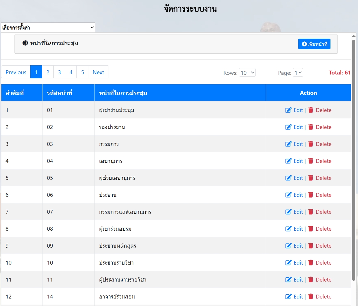Click the trash icon for row 11
Image resolution: width=358 pixels, height=306 pixels.
(311, 280)
